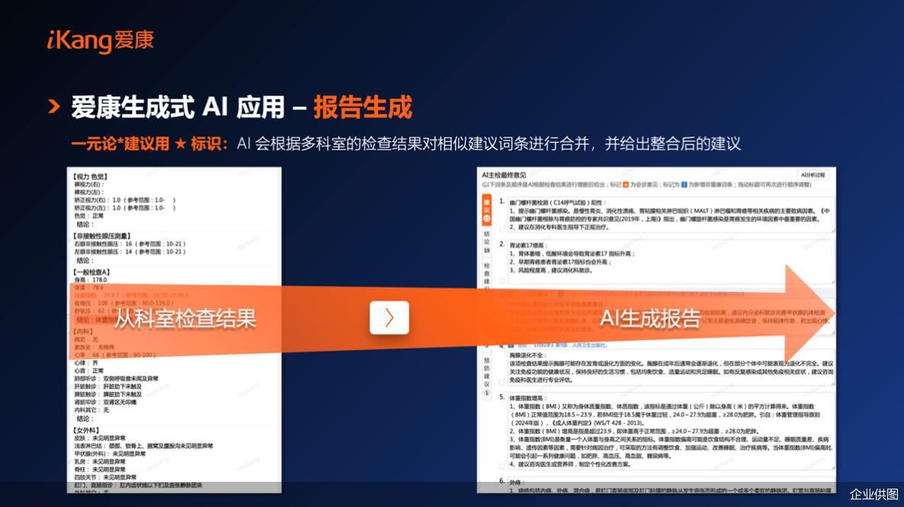Check the checkbox beside 体重指数增高 item 5
Image resolution: width=904 pixels, height=507 pixels.
[501, 466]
